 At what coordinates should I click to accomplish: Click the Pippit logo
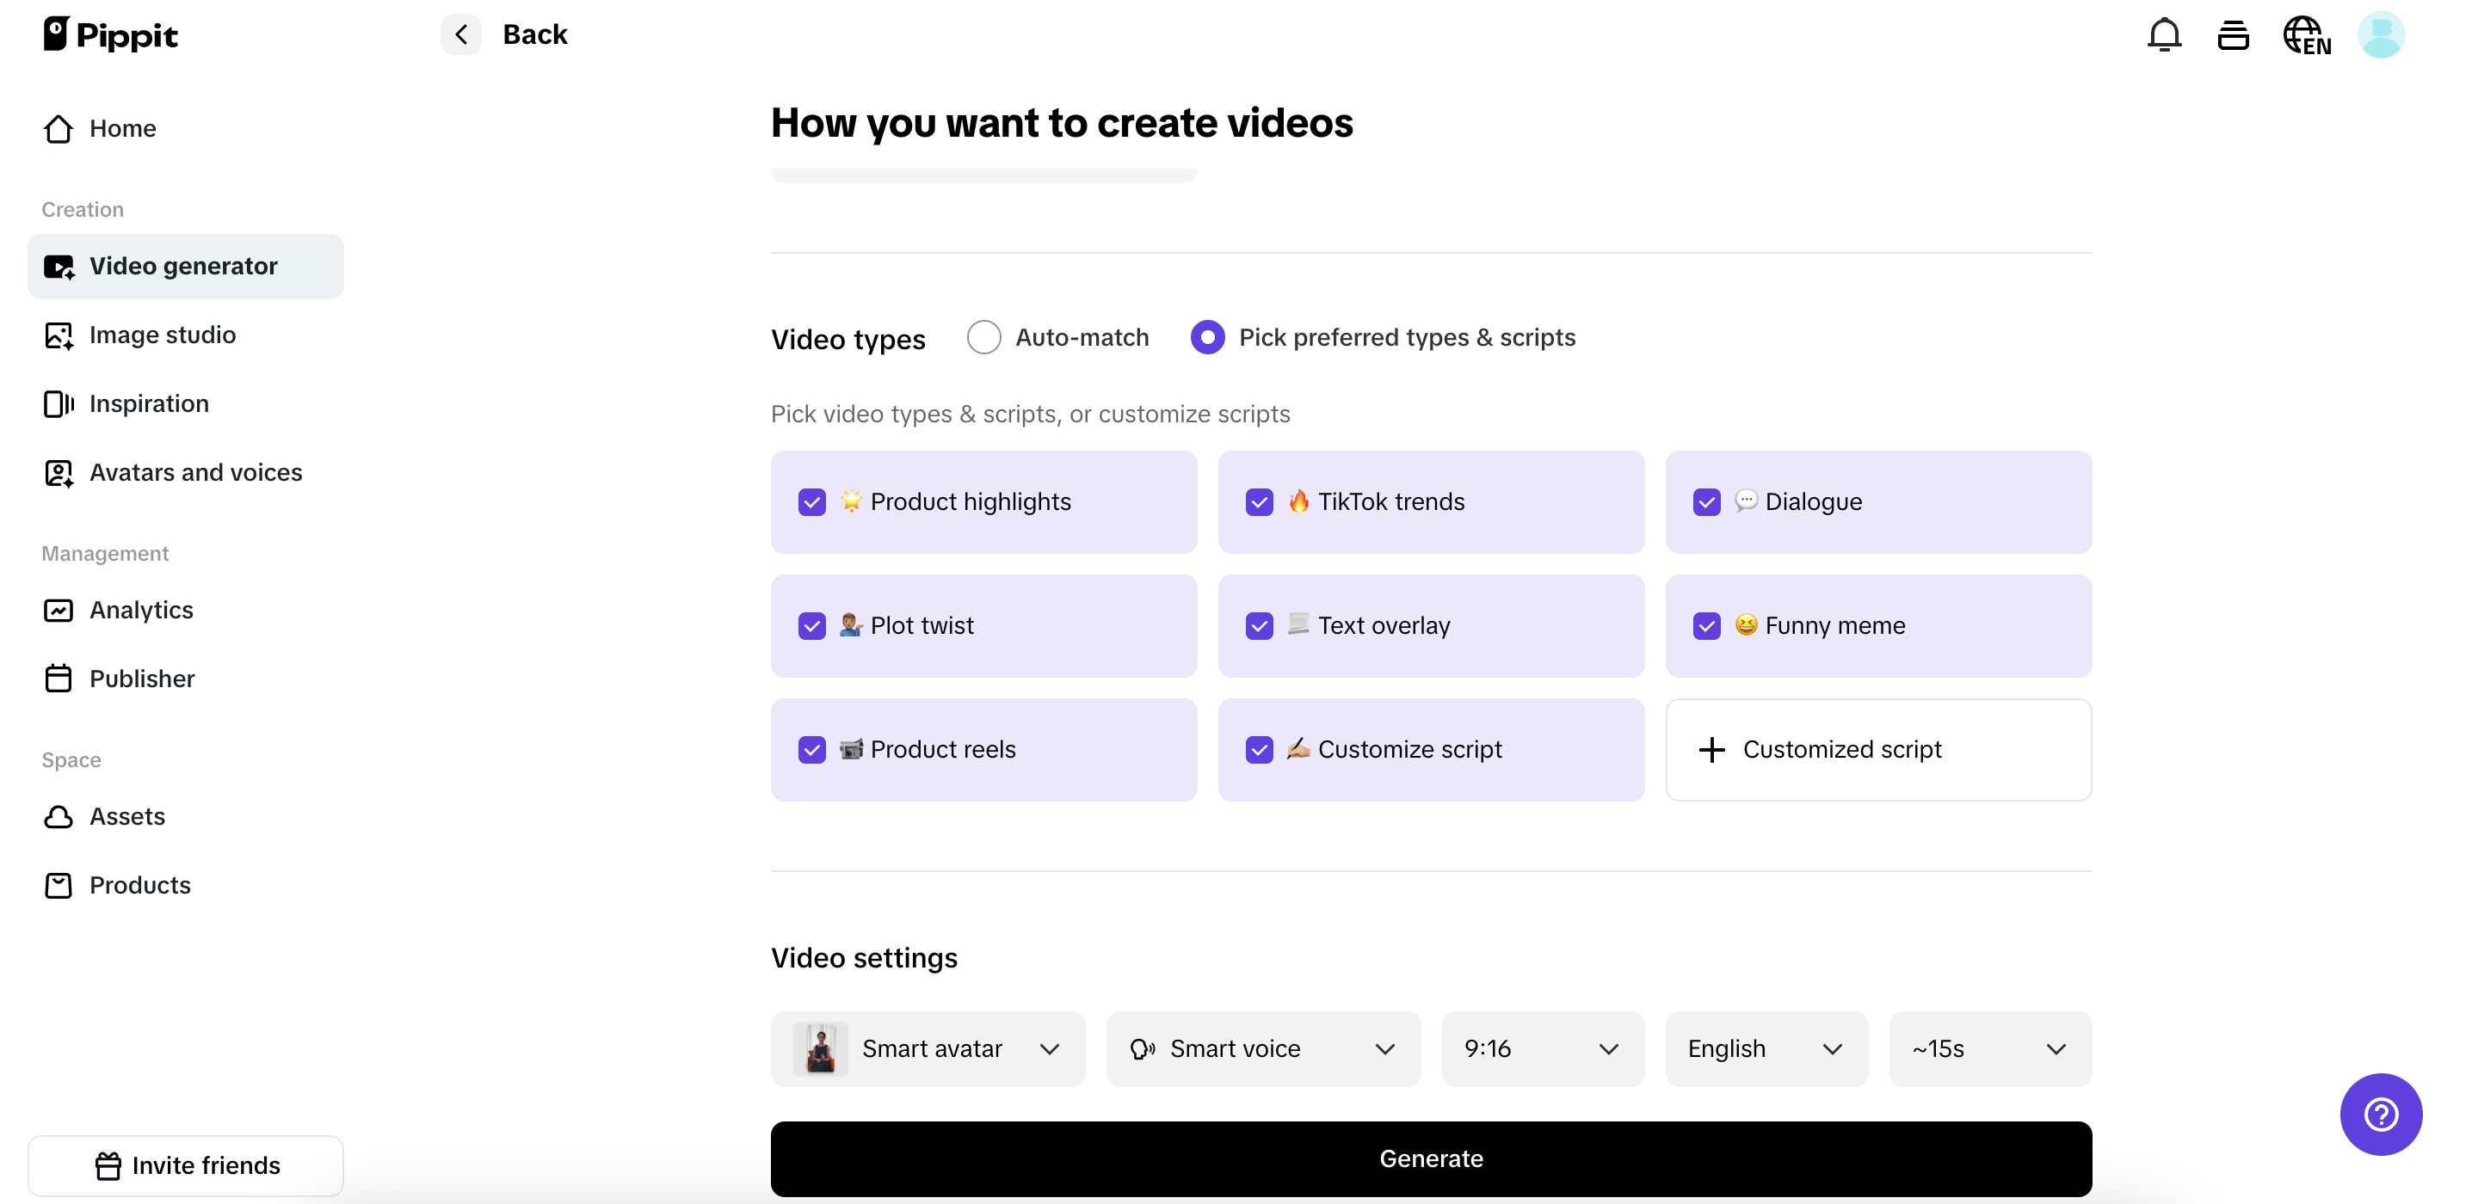coord(108,34)
